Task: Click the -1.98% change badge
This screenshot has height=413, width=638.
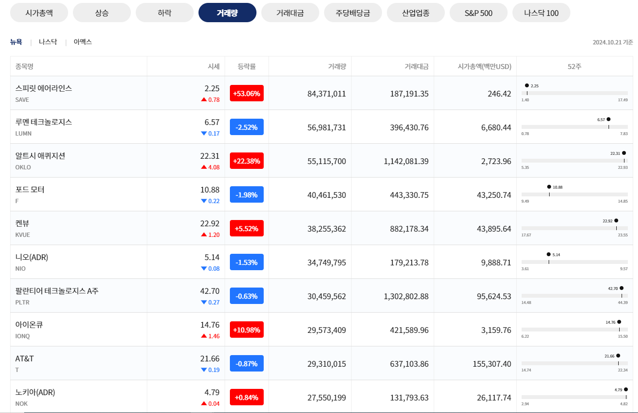Action: (247, 194)
